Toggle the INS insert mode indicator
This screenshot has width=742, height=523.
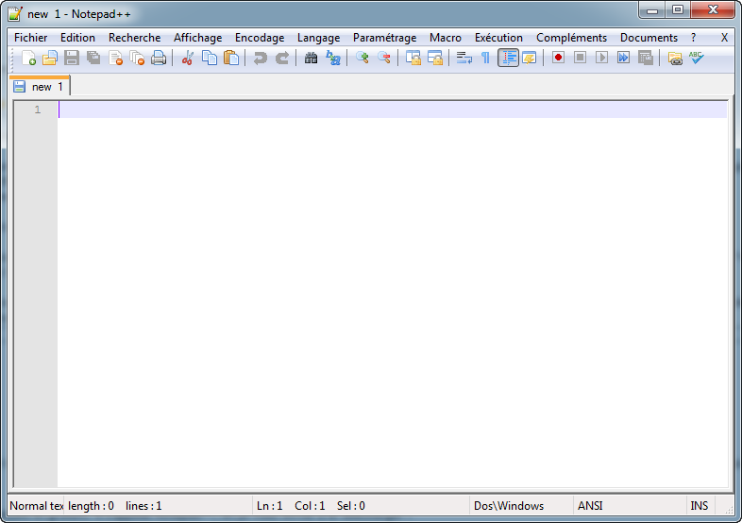(700, 505)
